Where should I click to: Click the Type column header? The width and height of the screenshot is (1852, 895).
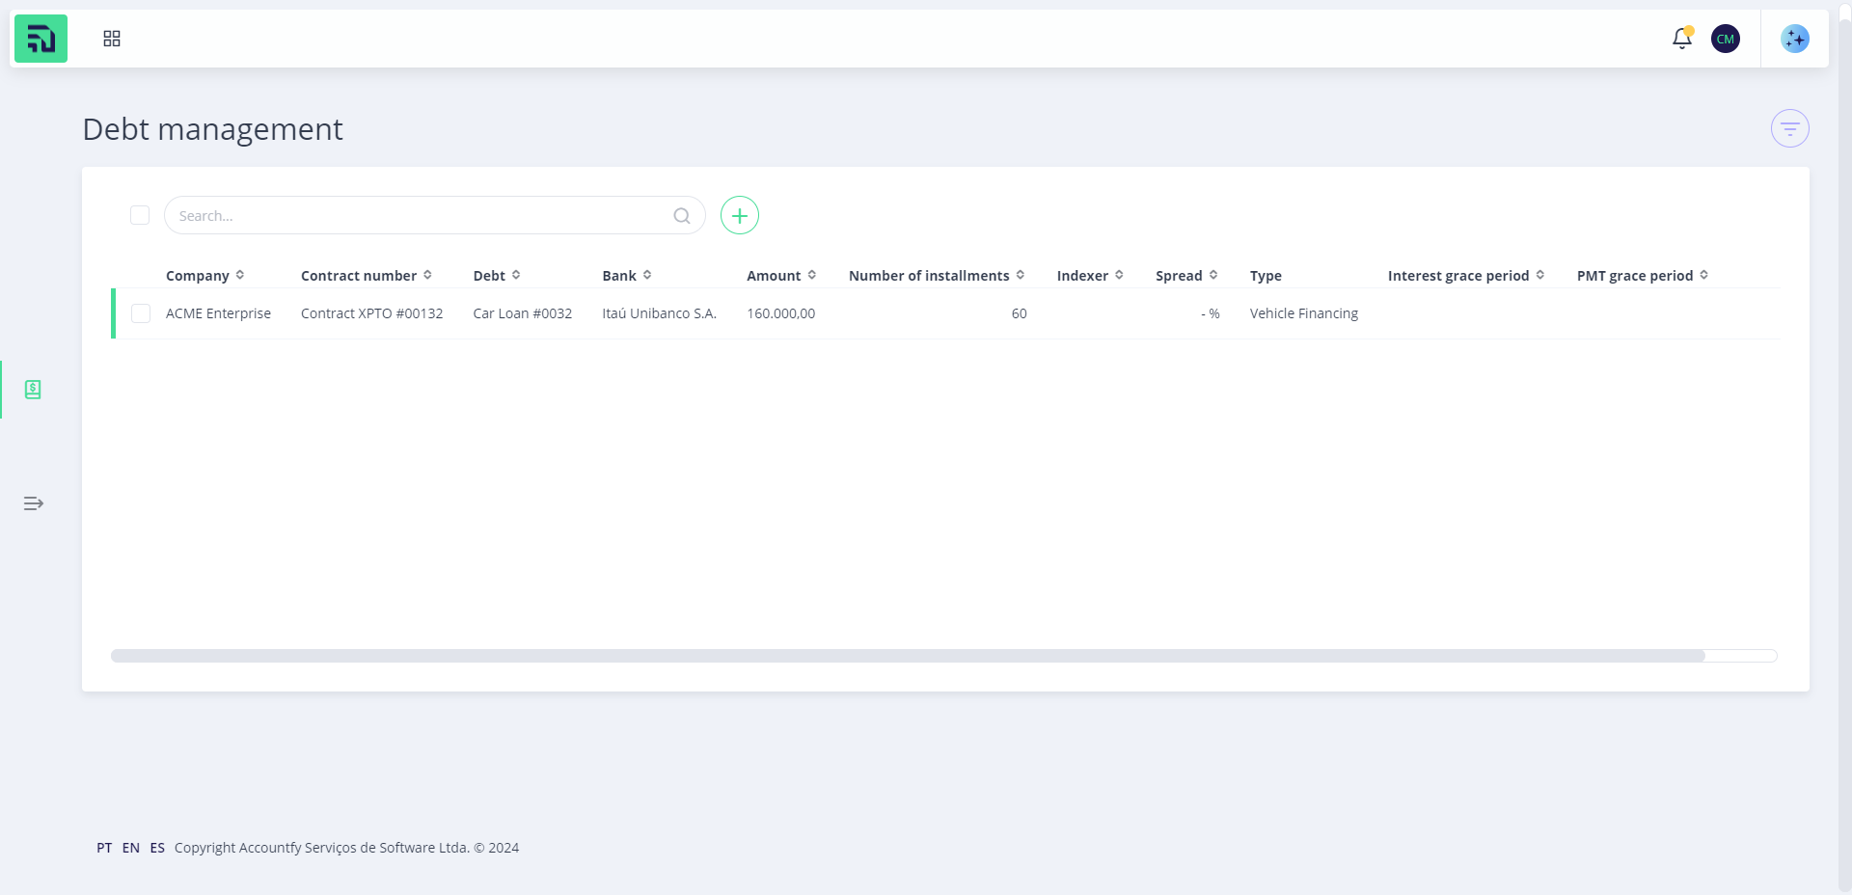pos(1266,276)
